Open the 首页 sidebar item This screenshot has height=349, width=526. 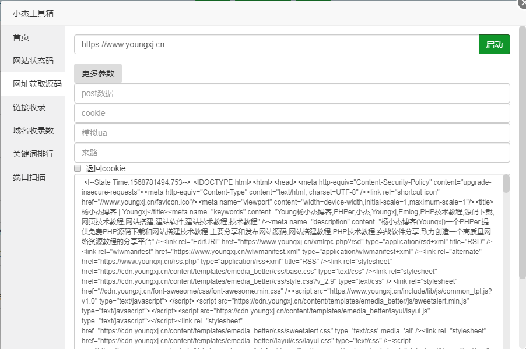[x=33, y=37]
